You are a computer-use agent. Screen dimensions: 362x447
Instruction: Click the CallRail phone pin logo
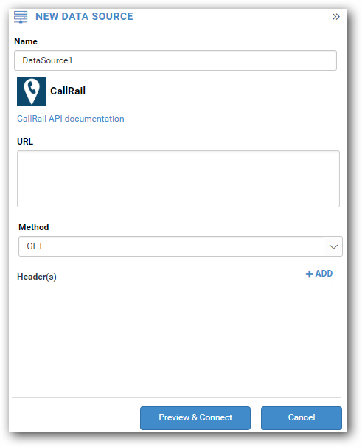pos(32,91)
